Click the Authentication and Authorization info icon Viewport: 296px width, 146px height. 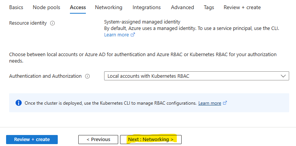pyautogui.click(x=87, y=76)
